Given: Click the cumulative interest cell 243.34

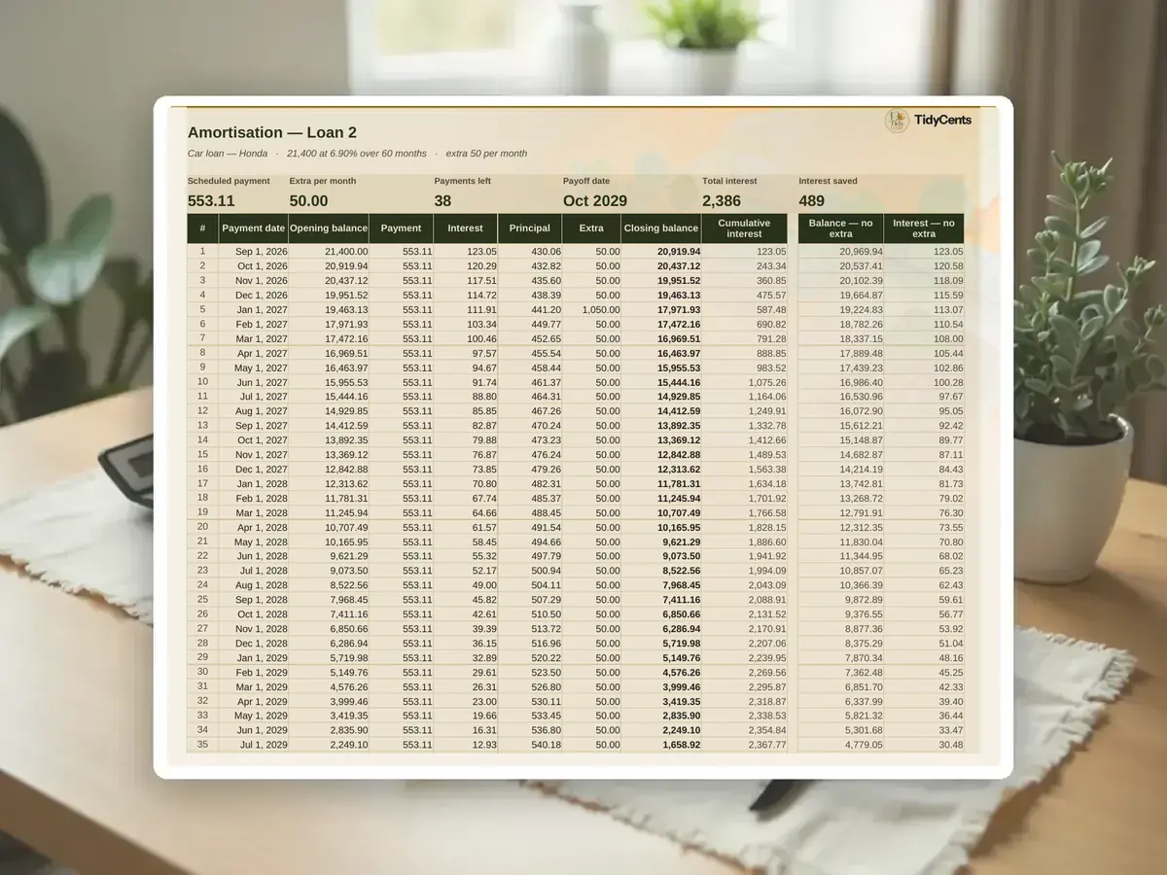Looking at the screenshot, I should point(744,265).
